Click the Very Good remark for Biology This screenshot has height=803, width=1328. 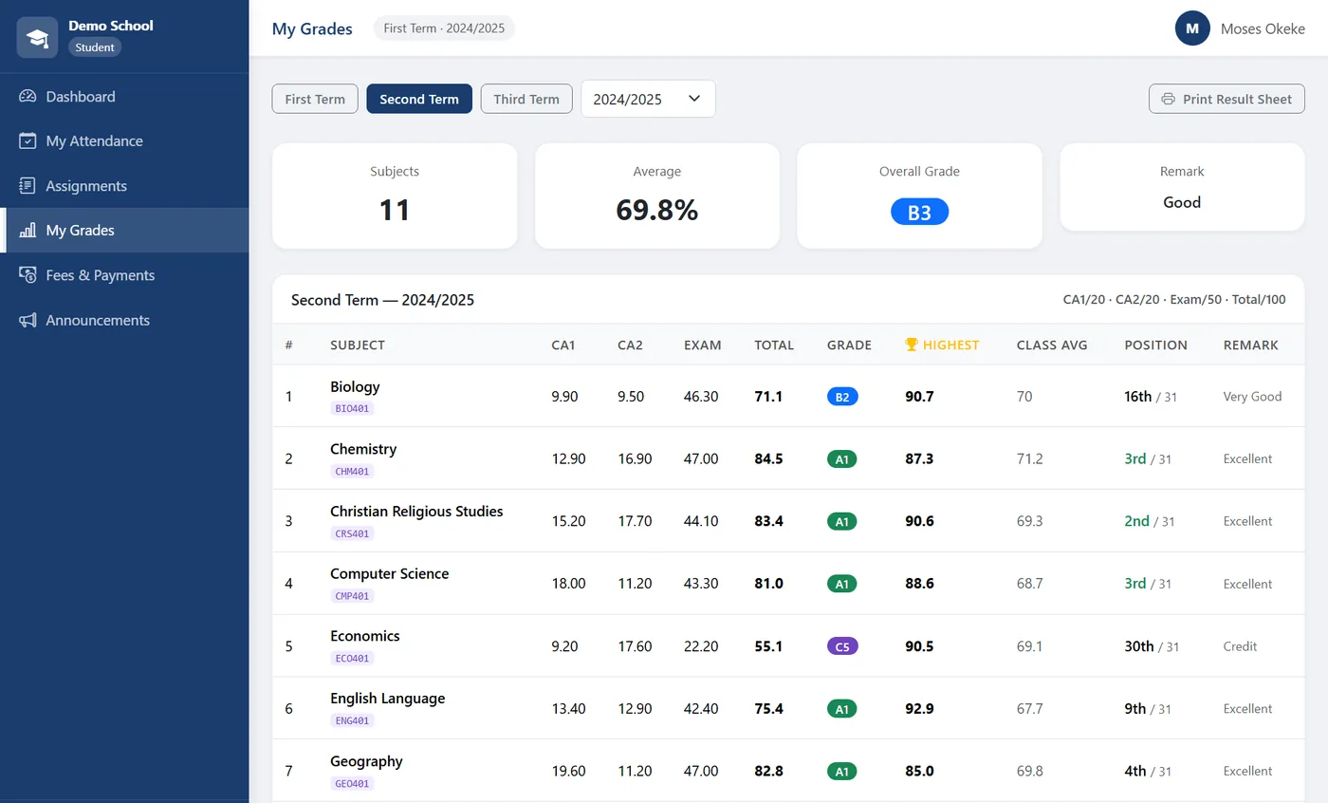coord(1252,397)
